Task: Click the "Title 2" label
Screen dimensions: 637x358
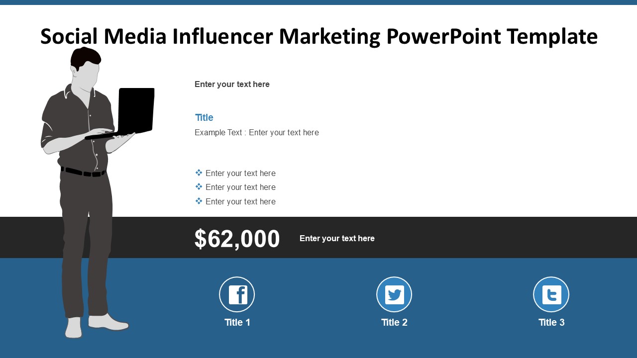Action: click(x=394, y=323)
